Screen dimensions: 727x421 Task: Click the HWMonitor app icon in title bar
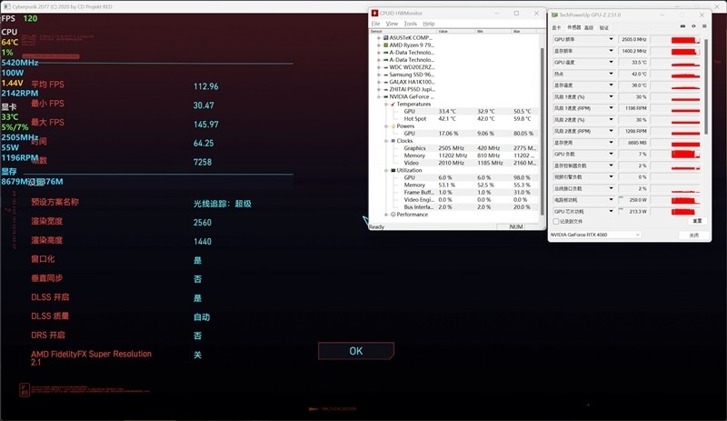[x=374, y=13]
